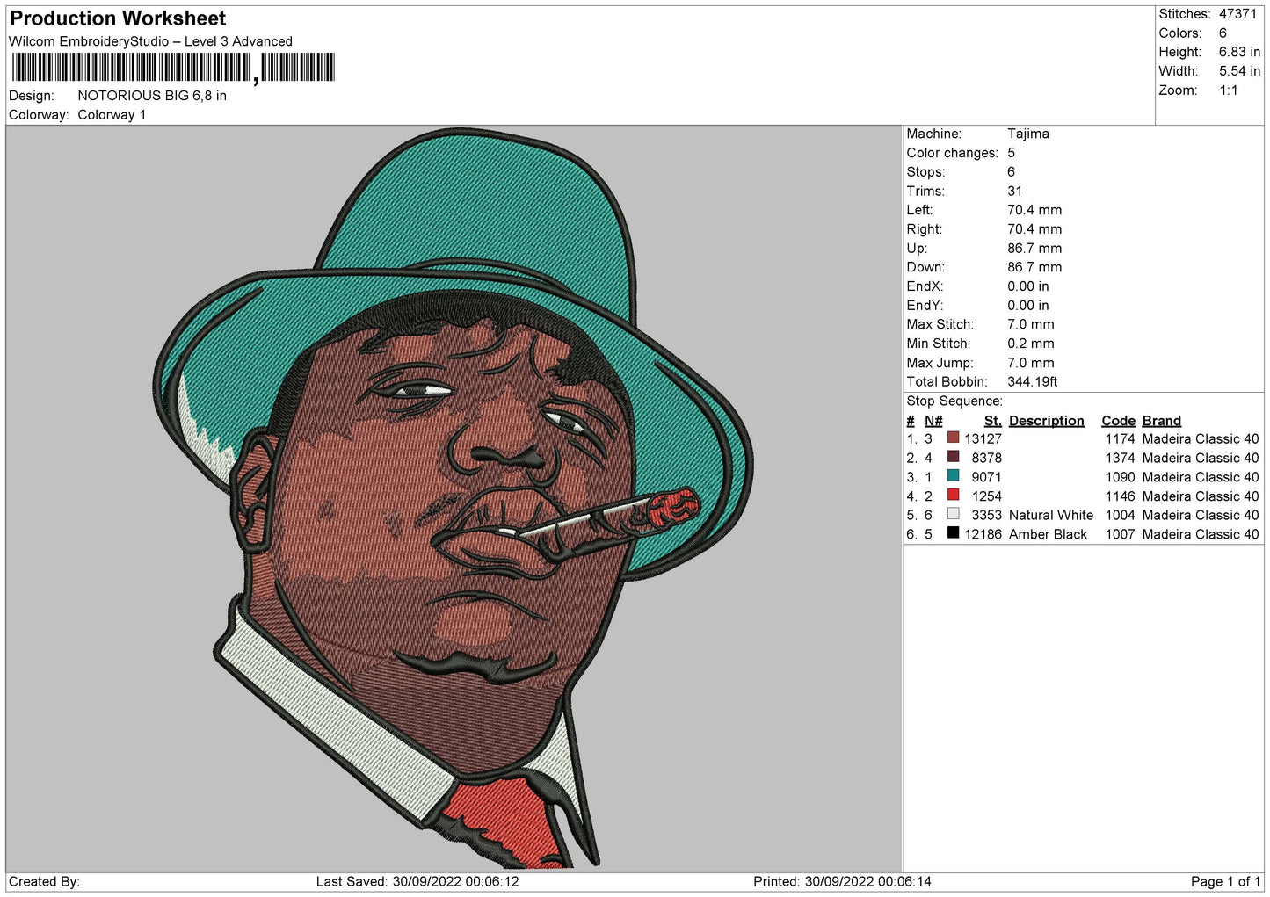Click the 'Description' column header
The width and height of the screenshot is (1270, 897).
(x=1047, y=421)
